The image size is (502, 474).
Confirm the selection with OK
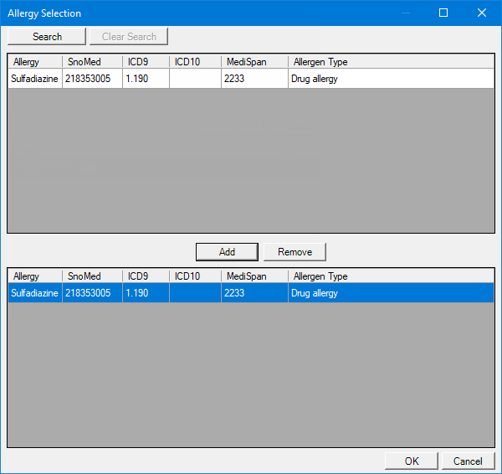411,461
